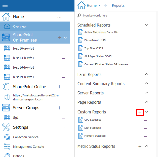
Task: Click the SharePoint On-Premises server icon
Action: tap(6, 37)
